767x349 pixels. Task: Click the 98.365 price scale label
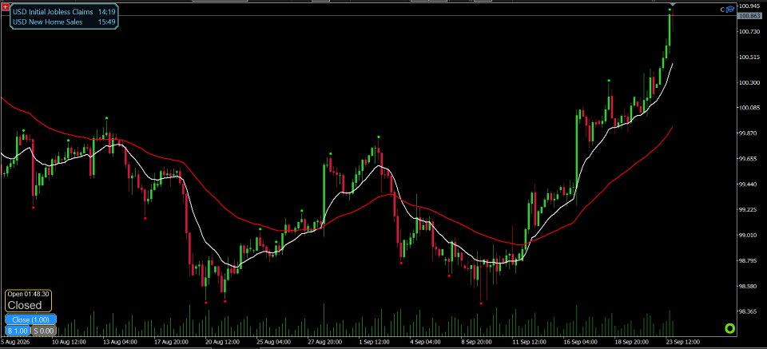748,311
